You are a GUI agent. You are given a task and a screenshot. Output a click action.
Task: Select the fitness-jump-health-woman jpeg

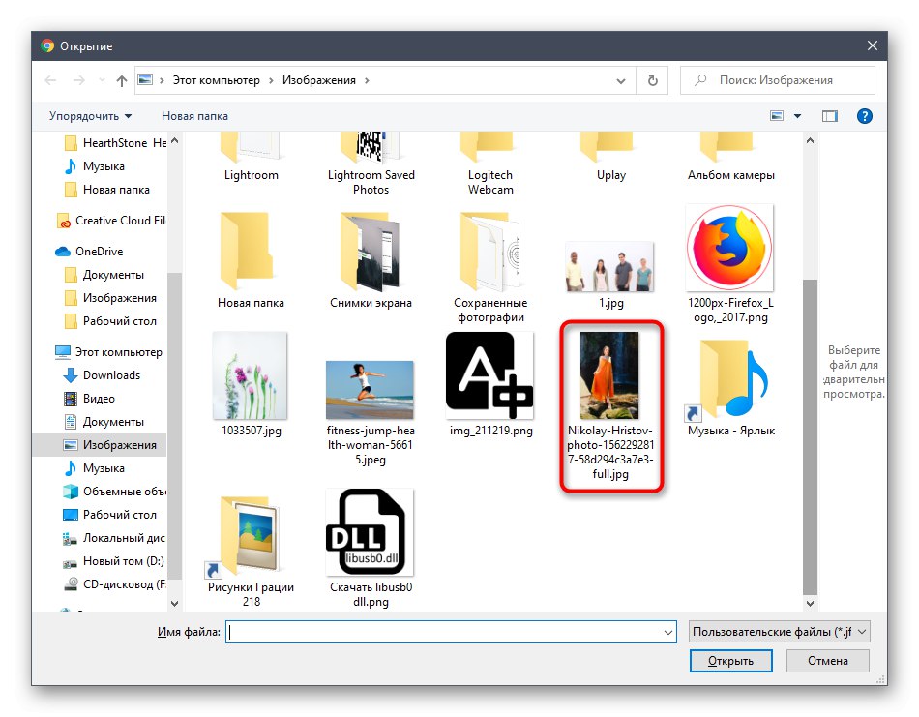(371, 413)
